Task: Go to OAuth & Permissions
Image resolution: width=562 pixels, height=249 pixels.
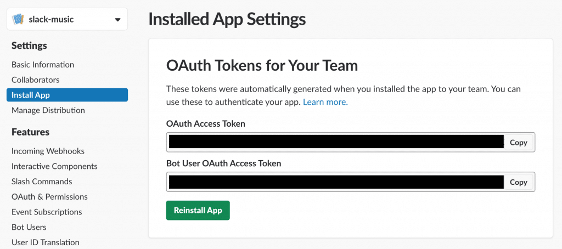Action: 49,197
